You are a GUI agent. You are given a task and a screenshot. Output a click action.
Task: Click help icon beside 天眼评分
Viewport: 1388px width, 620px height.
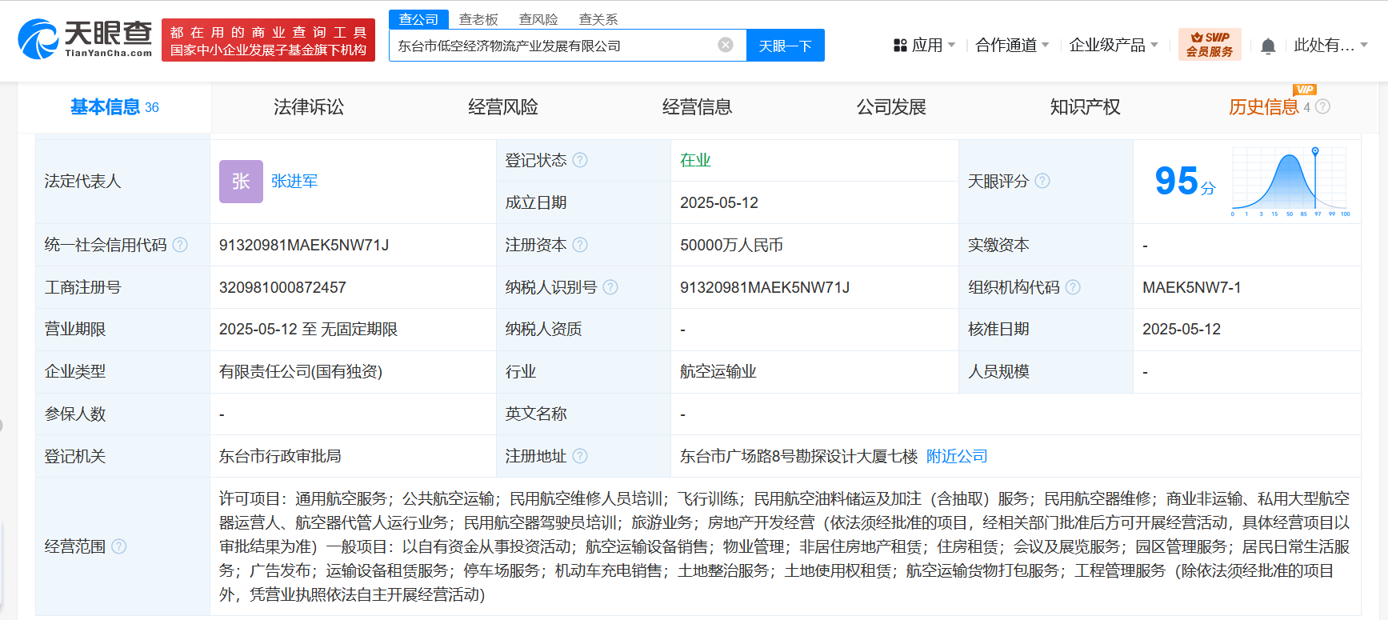(x=1042, y=181)
